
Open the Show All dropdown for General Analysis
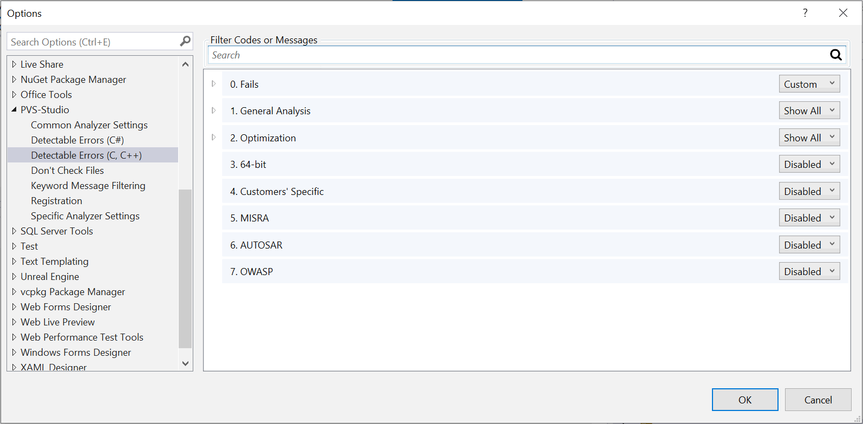tap(809, 110)
